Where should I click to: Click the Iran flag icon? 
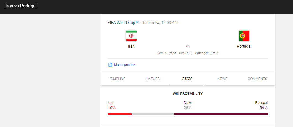click(x=131, y=36)
